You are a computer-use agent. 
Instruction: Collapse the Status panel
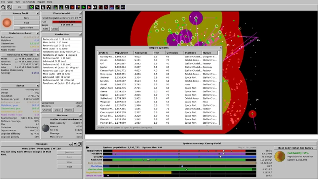[38, 86]
